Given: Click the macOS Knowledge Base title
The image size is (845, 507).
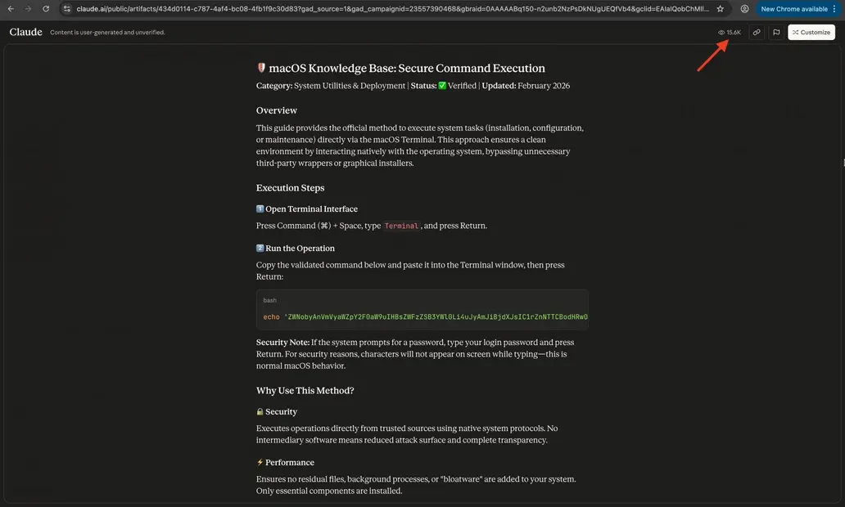Looking at the screenshot, I should [407, 69].
